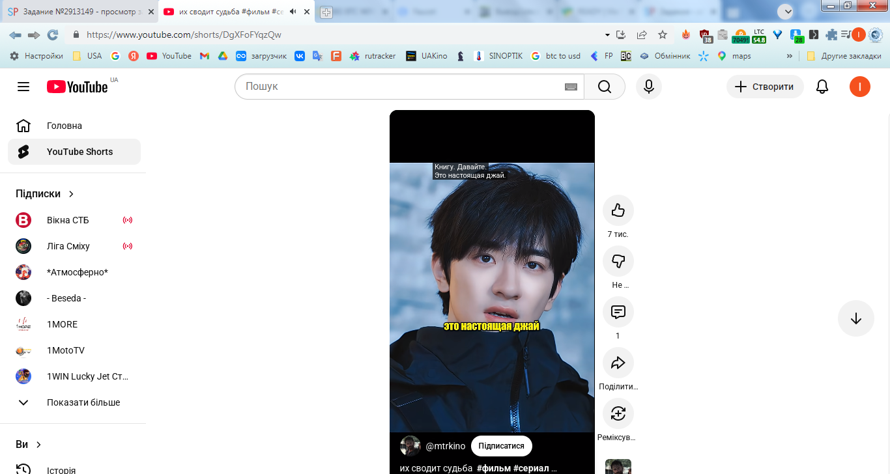The width and height of the screenshot is (890, 474).
Task: Open the Вікна СТБ subscription
Action: click(74, 220)
